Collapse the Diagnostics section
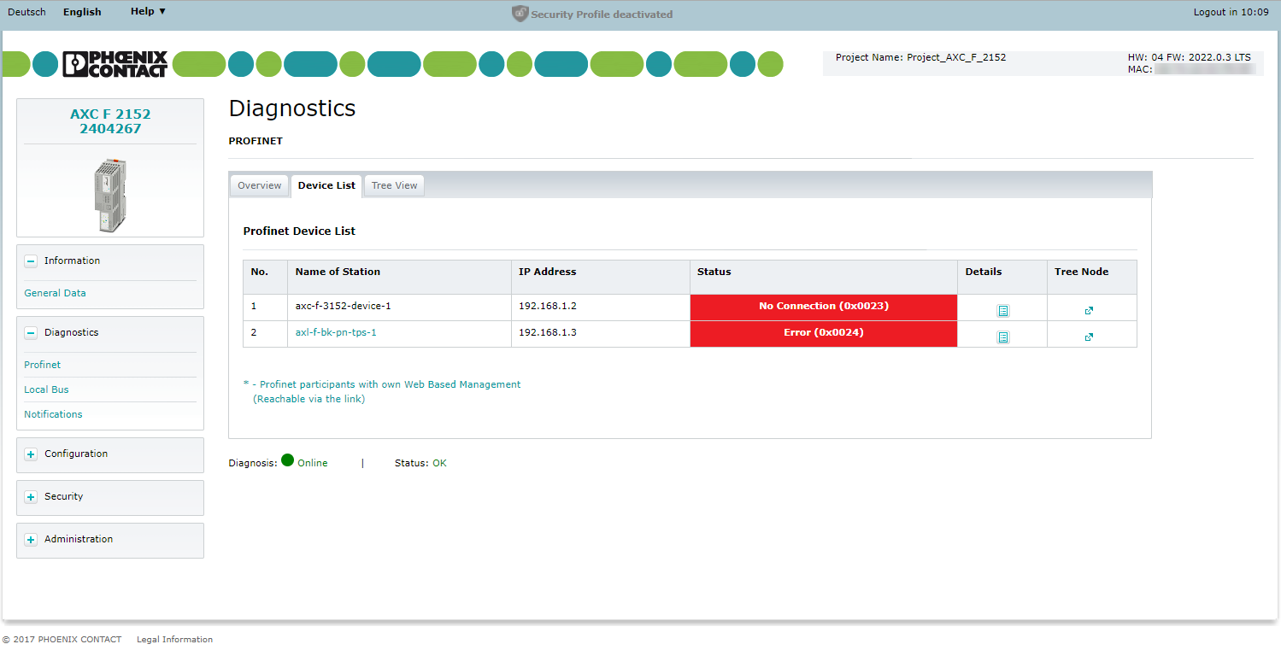 [x=31, y=333]
